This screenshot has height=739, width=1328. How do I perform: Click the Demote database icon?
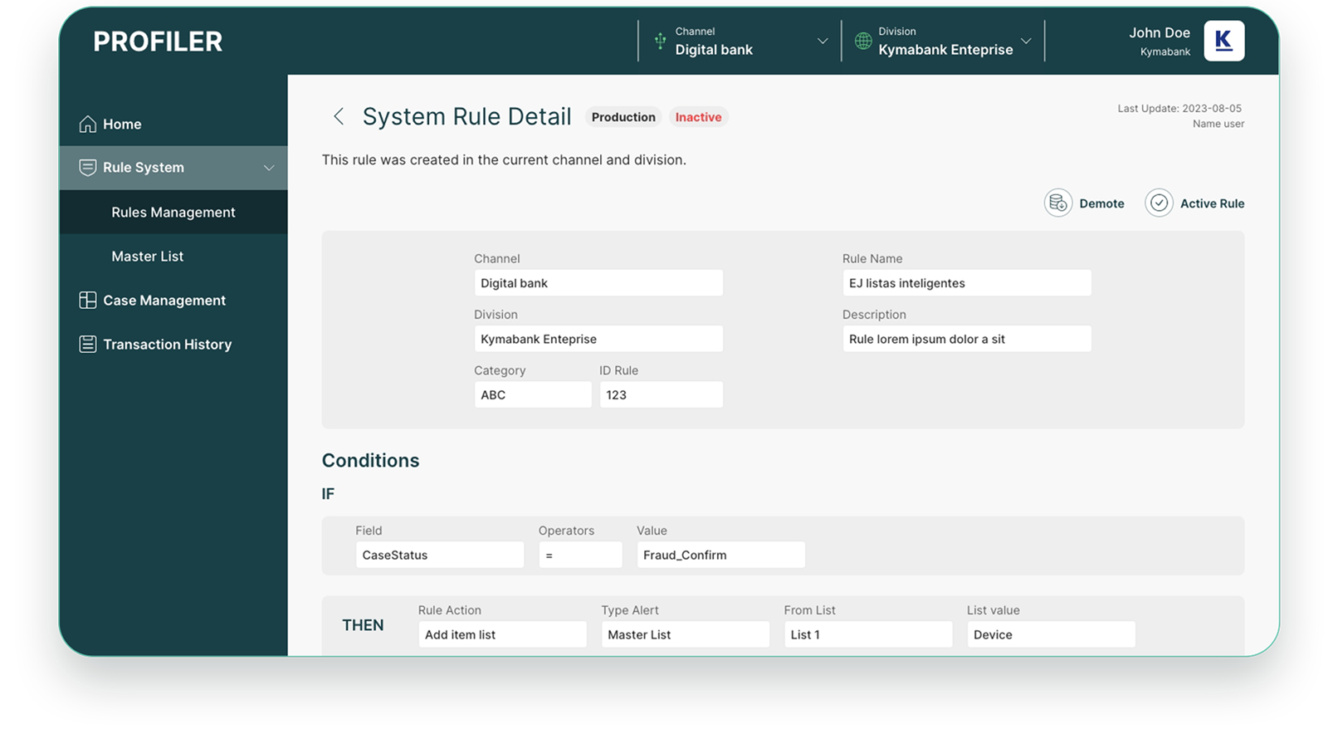pyautogui.click(x=1057, y=203)
